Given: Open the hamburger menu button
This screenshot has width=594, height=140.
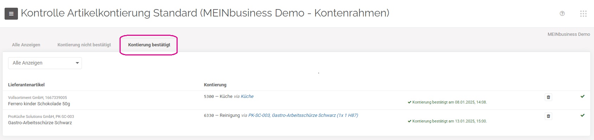Looking at the screenshot, I should pyautogui.click(x=11, y=14).
